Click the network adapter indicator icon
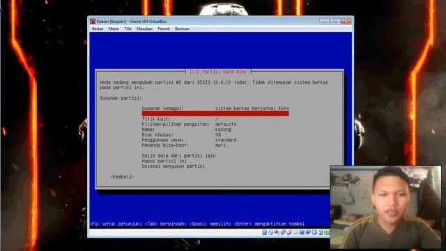 point(283,232)
